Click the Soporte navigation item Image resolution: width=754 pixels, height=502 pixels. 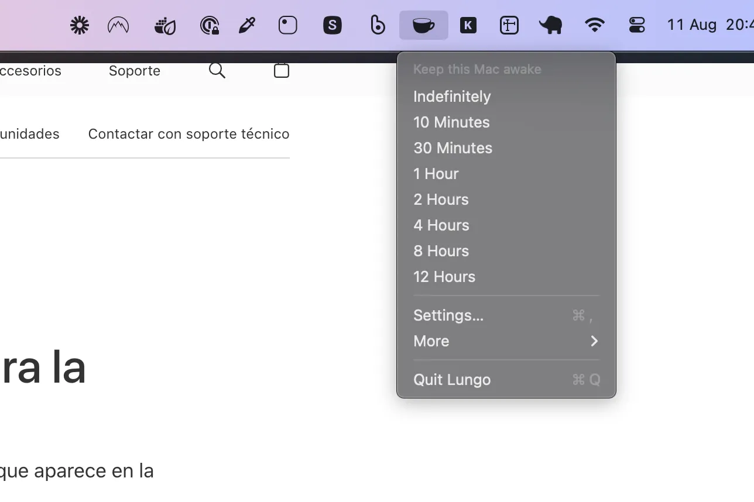[134, 70]
